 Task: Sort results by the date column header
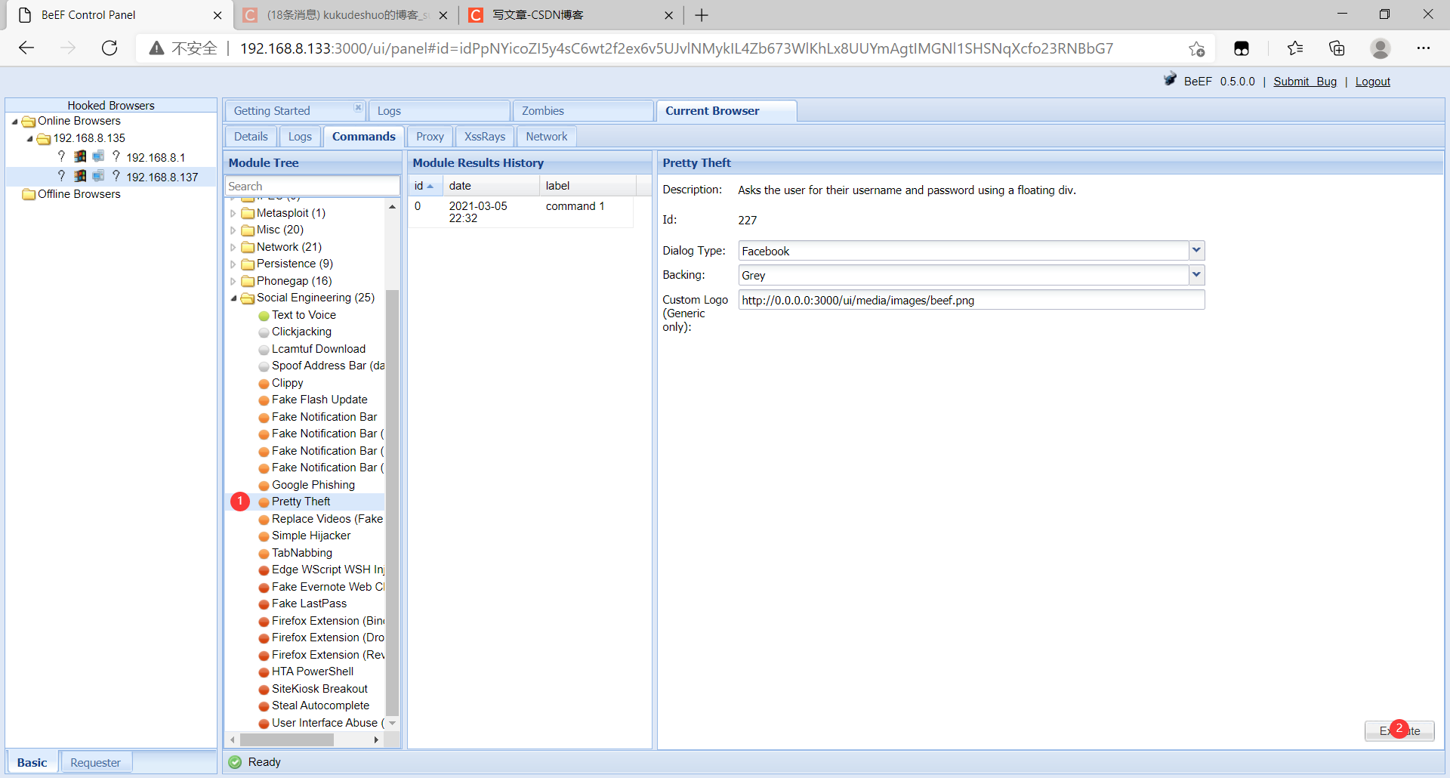[491, 186]
